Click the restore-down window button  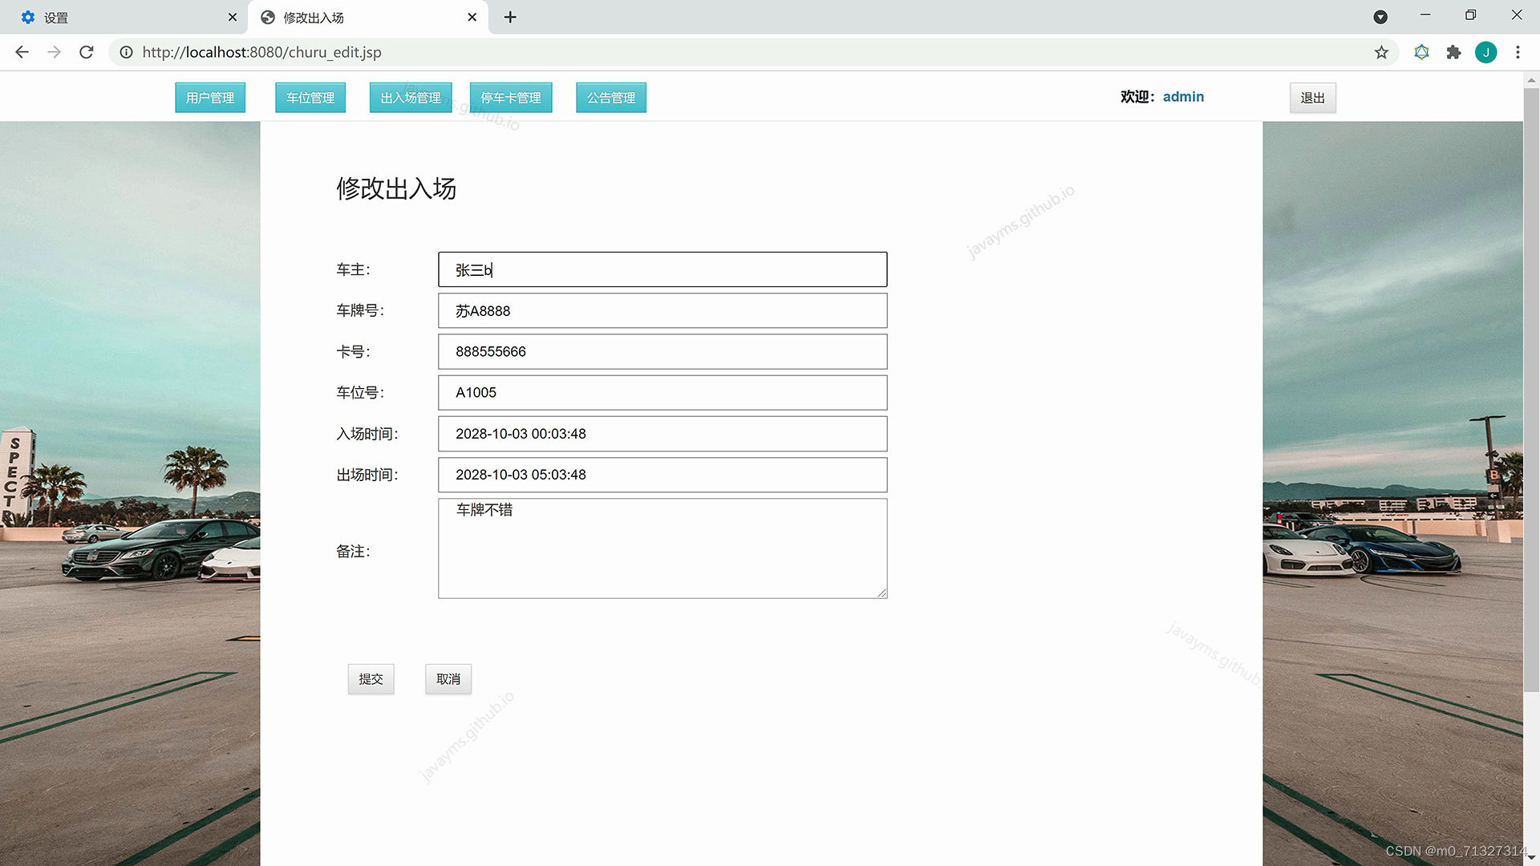1470,15
